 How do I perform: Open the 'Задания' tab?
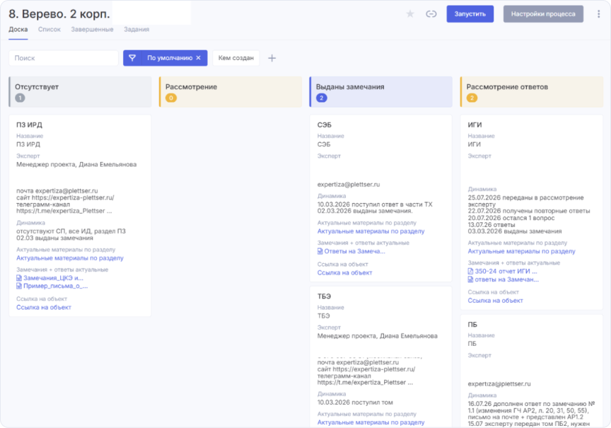tap(136, 30)
